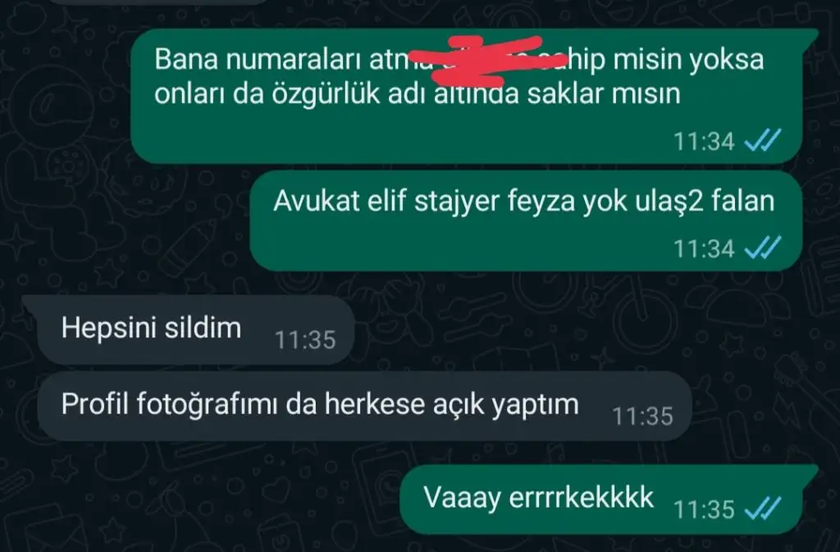Tap the 'Bana numaraları' long message bubble
The width and height of the screenshot is (840, 552).
(467, 96)
